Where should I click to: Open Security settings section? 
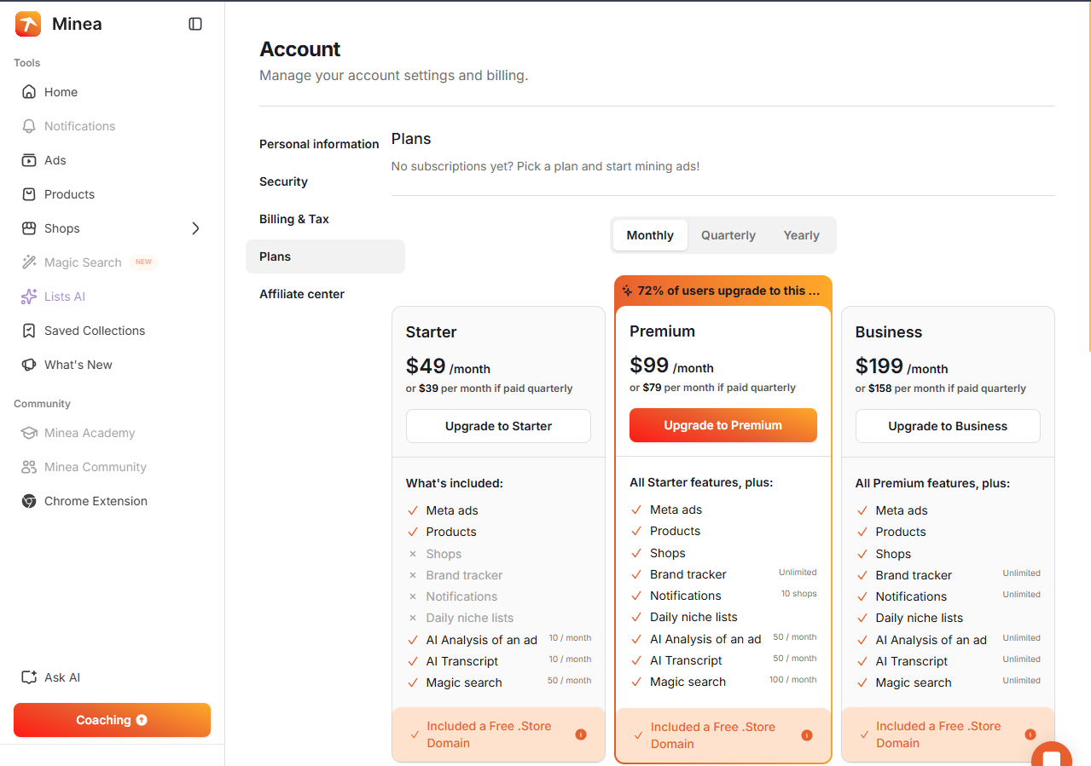(x=283, y=181)
